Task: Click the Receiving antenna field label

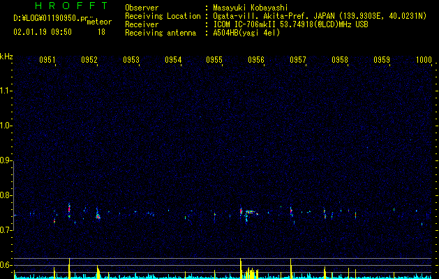Action: point(161,33)
